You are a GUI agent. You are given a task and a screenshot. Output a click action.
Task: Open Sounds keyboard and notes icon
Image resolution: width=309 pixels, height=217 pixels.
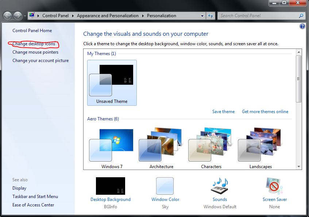pos(220,186)
